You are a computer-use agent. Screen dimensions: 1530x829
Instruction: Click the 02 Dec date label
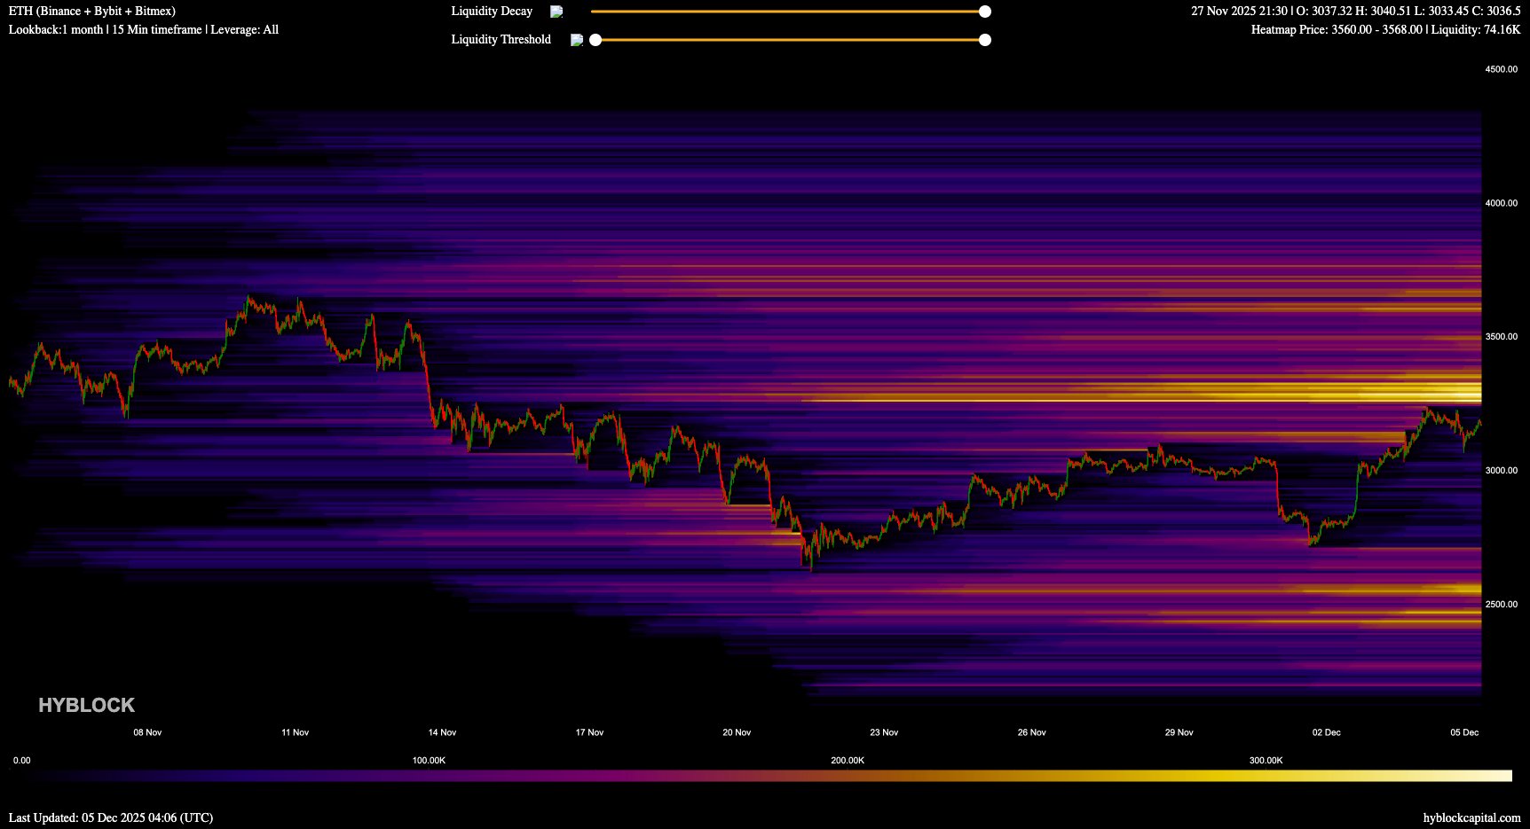1327,732
